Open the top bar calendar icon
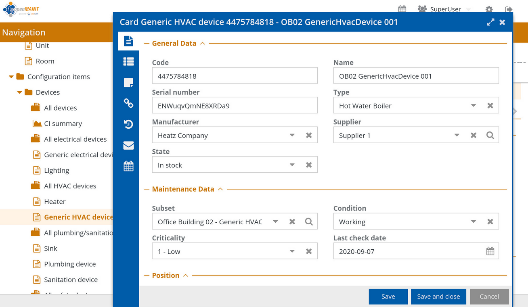 [x=402, y=9]
